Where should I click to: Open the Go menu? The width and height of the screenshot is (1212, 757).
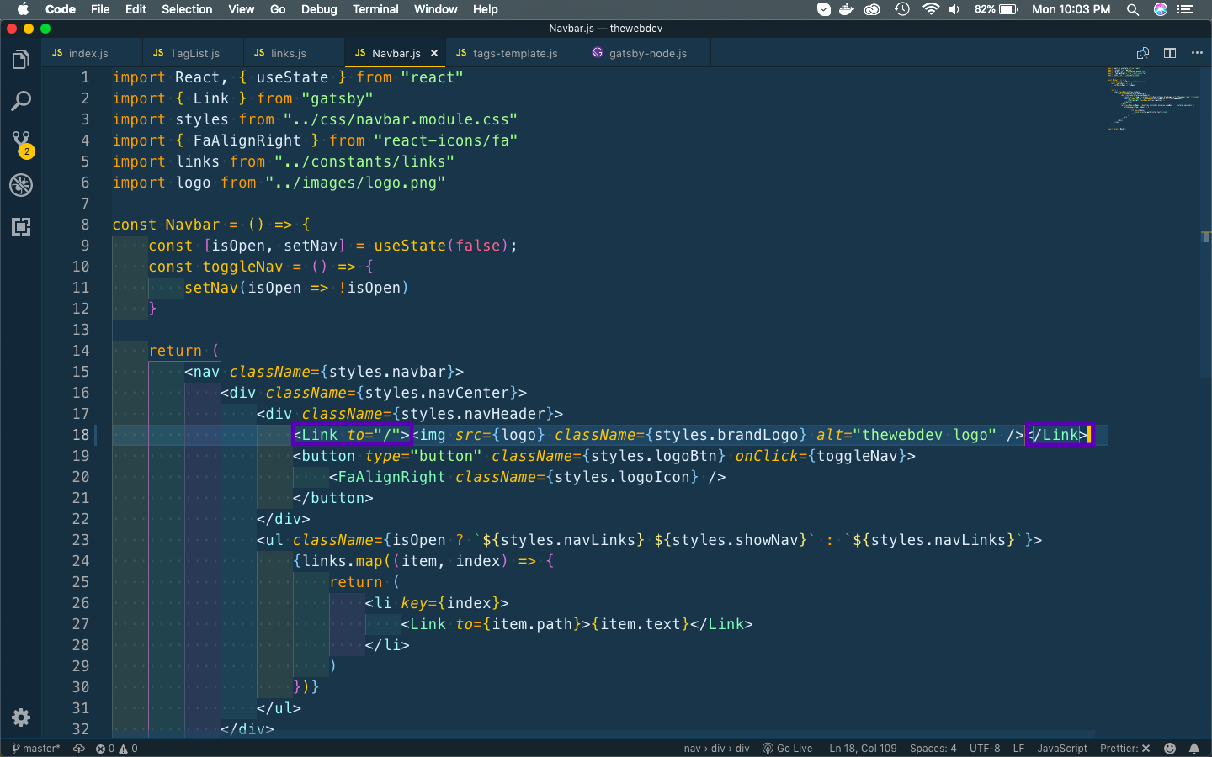click(278, 9)
